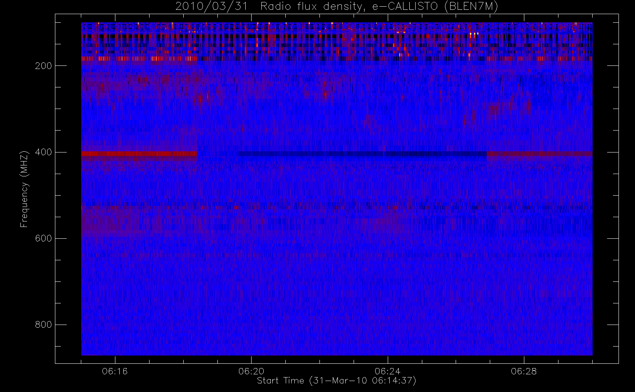
Task: Click the 06:20 time tick label
Action: 251,371
